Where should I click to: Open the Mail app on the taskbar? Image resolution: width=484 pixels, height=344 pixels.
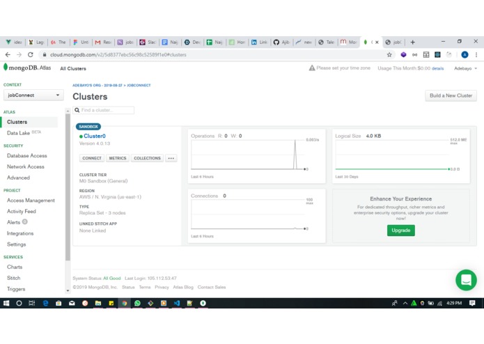click(x=72, y=303)
